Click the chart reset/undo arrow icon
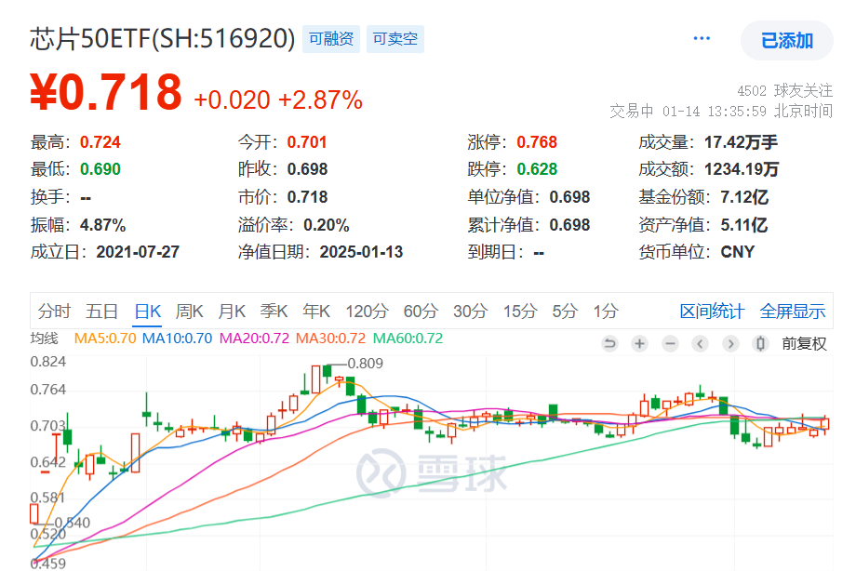The height and width of the screenshot is (571, 856). tap(610, 343)
